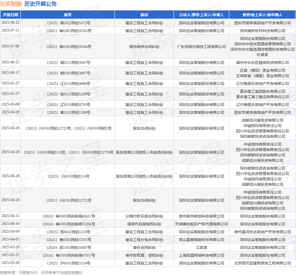296x275 pixels.
Task: Click cause 著作权权属、侵权纠纷
Action: pos(144,255)
